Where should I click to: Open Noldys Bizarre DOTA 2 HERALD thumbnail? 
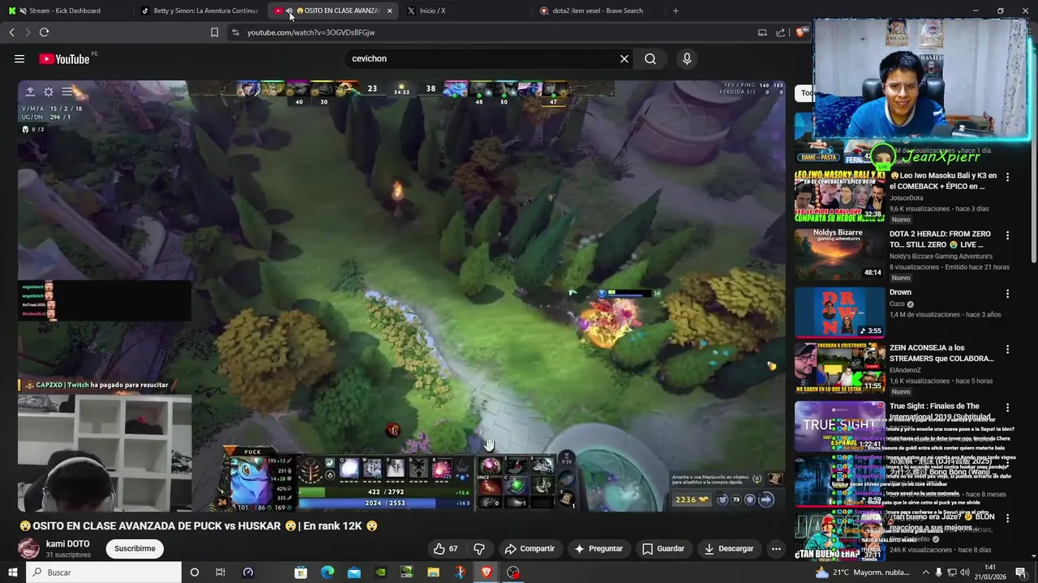(839, 253)
